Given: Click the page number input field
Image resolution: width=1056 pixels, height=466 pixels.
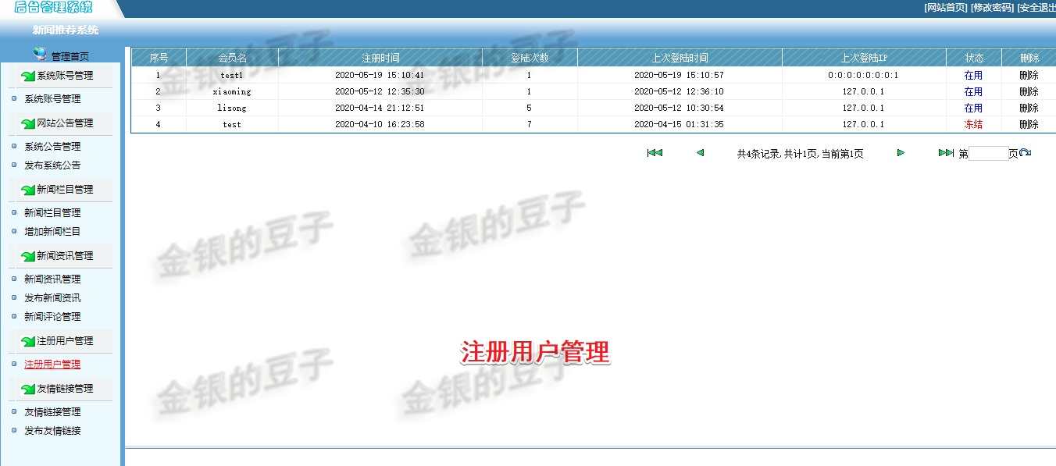Looking at the screenshot, I should coord(990,153).
